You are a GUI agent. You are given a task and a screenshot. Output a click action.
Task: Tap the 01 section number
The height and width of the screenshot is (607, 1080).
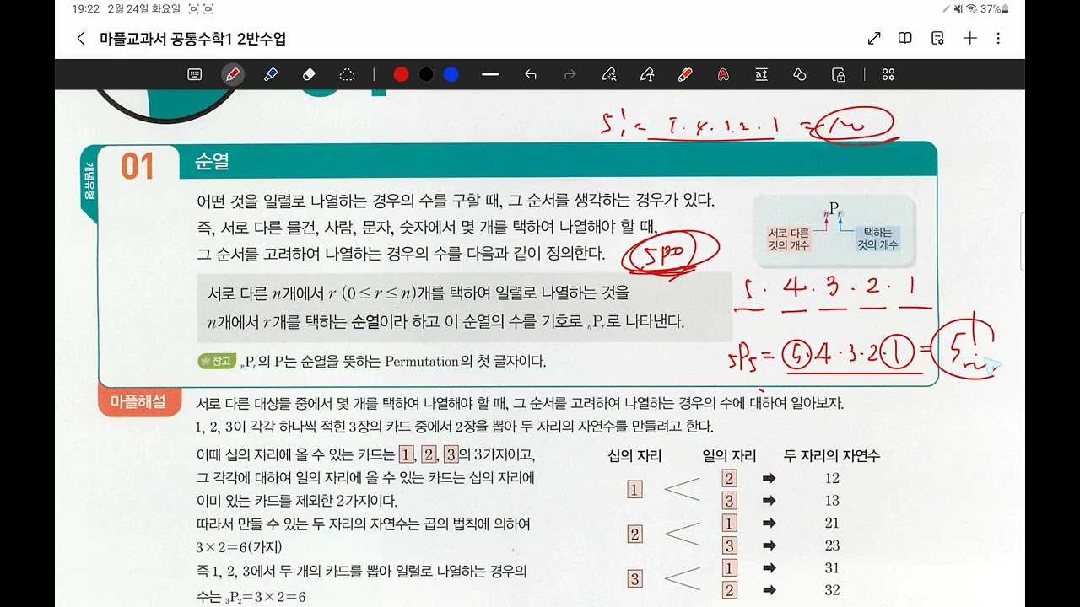138,167
